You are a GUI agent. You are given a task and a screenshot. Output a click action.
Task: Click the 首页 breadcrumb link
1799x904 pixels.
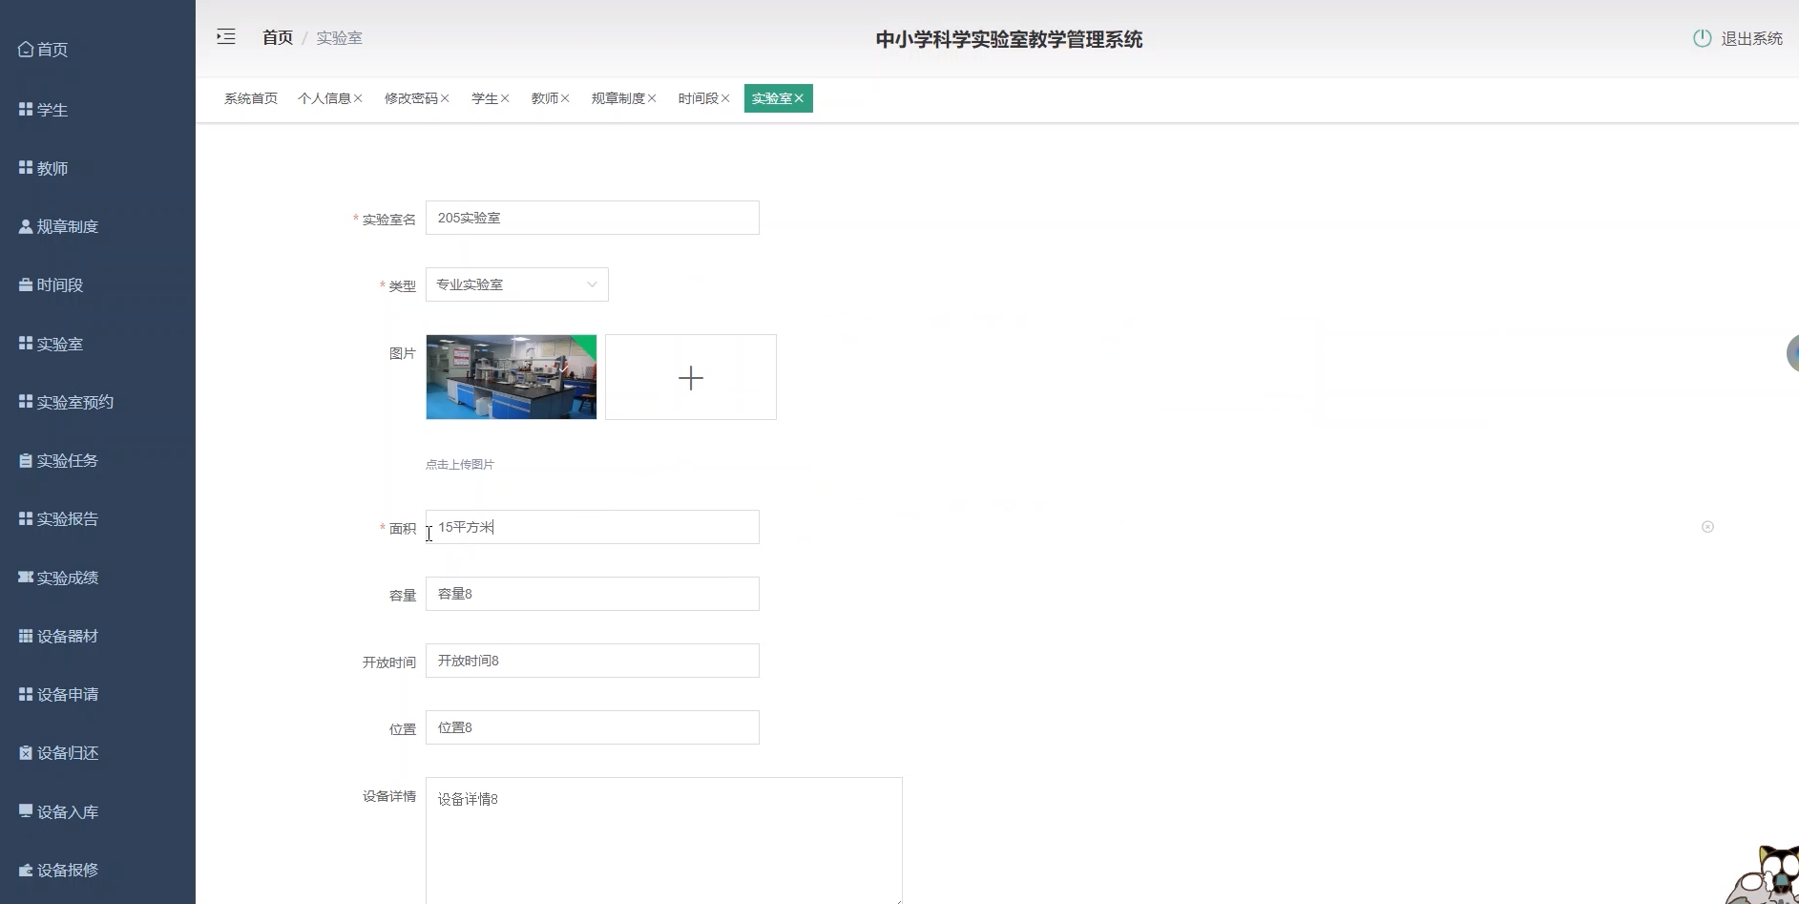[277, 37]
